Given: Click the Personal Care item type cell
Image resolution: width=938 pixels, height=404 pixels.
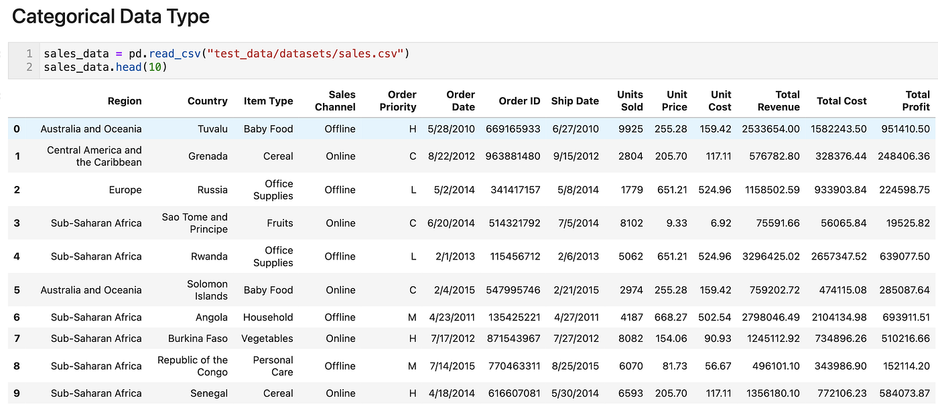Looking at the screenshot, I should (x=273, y=366).
